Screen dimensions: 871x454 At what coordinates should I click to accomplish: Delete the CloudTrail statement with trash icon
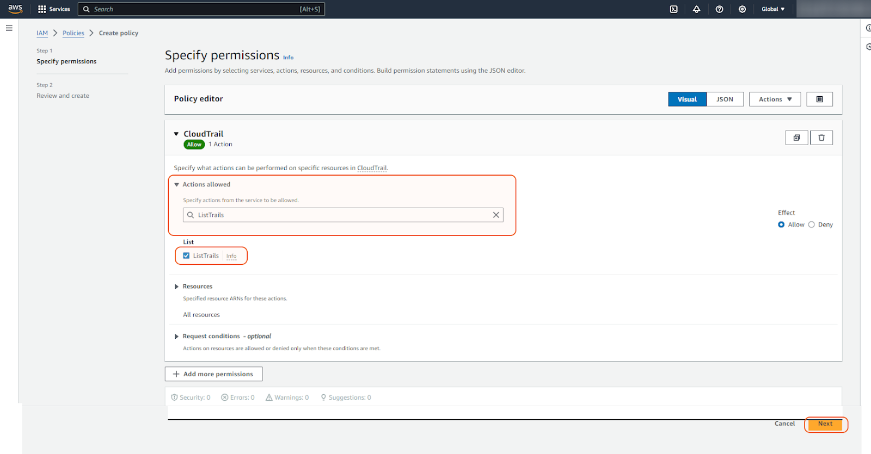point(821,138)
